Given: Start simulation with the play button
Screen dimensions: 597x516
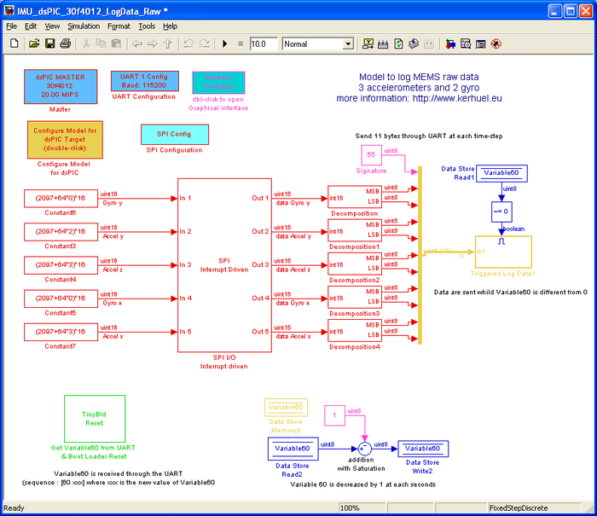Looking at the screenshot, I should (x=225, y=43).
